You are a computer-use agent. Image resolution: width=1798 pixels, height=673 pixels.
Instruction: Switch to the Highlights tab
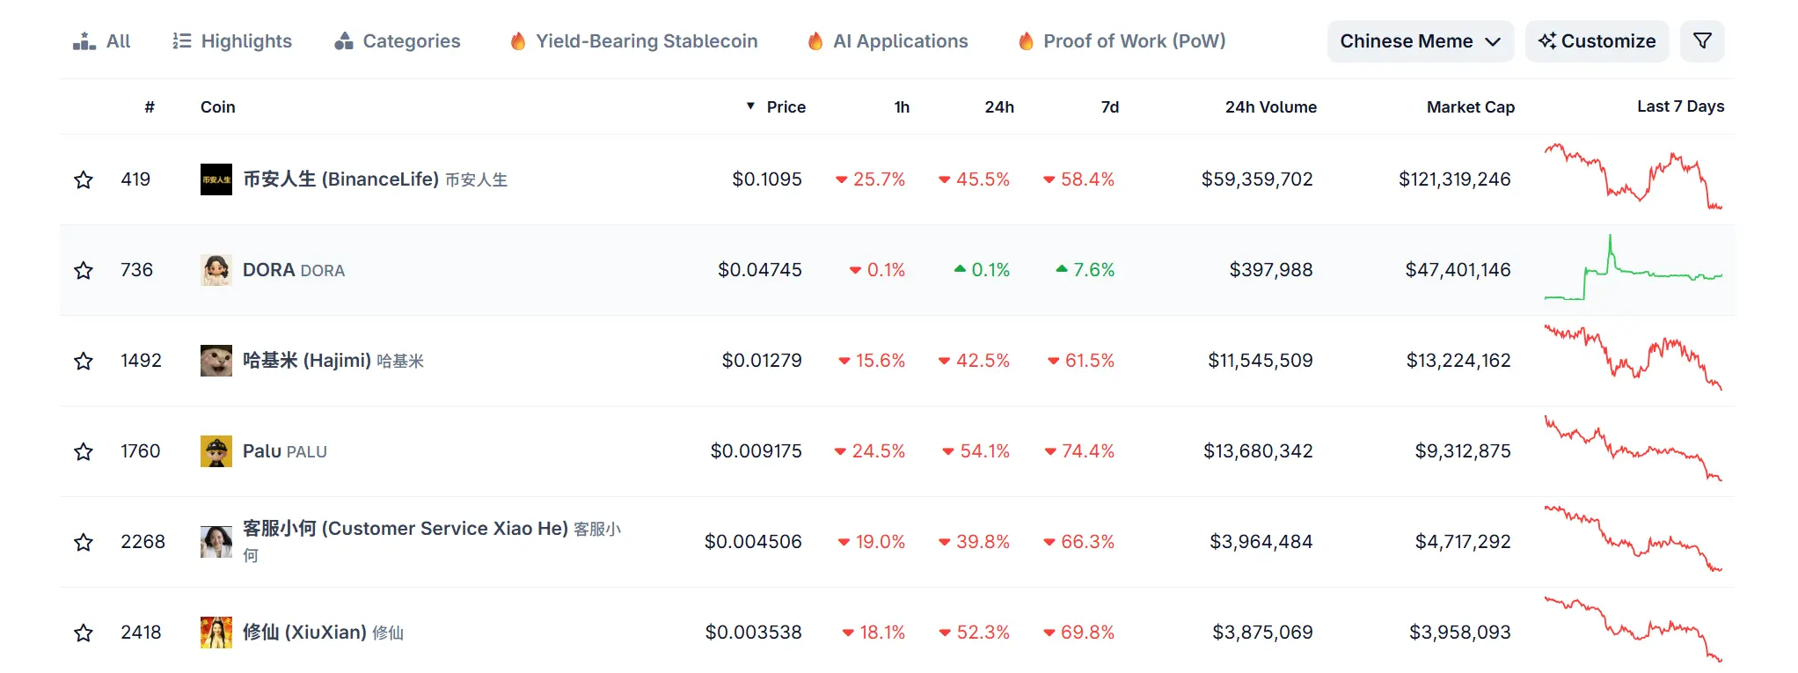click(232, 41)
